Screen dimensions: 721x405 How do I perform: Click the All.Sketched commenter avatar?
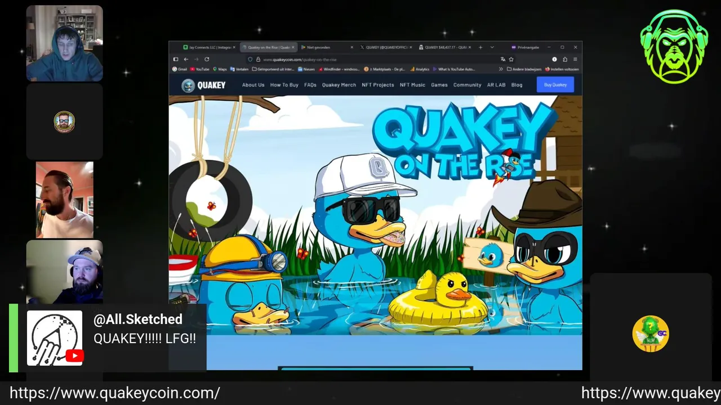(x=55, y=338)
